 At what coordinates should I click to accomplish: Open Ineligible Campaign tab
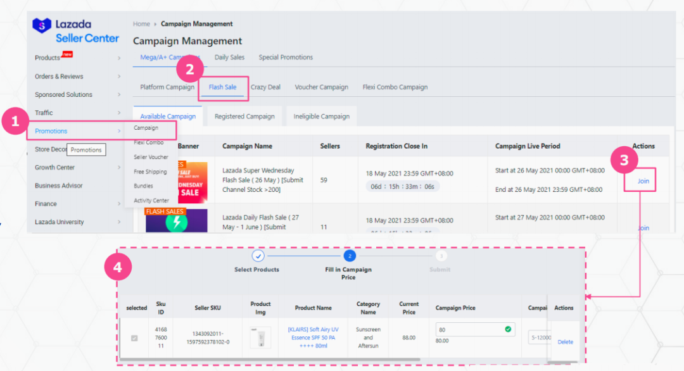pos(322,116)
